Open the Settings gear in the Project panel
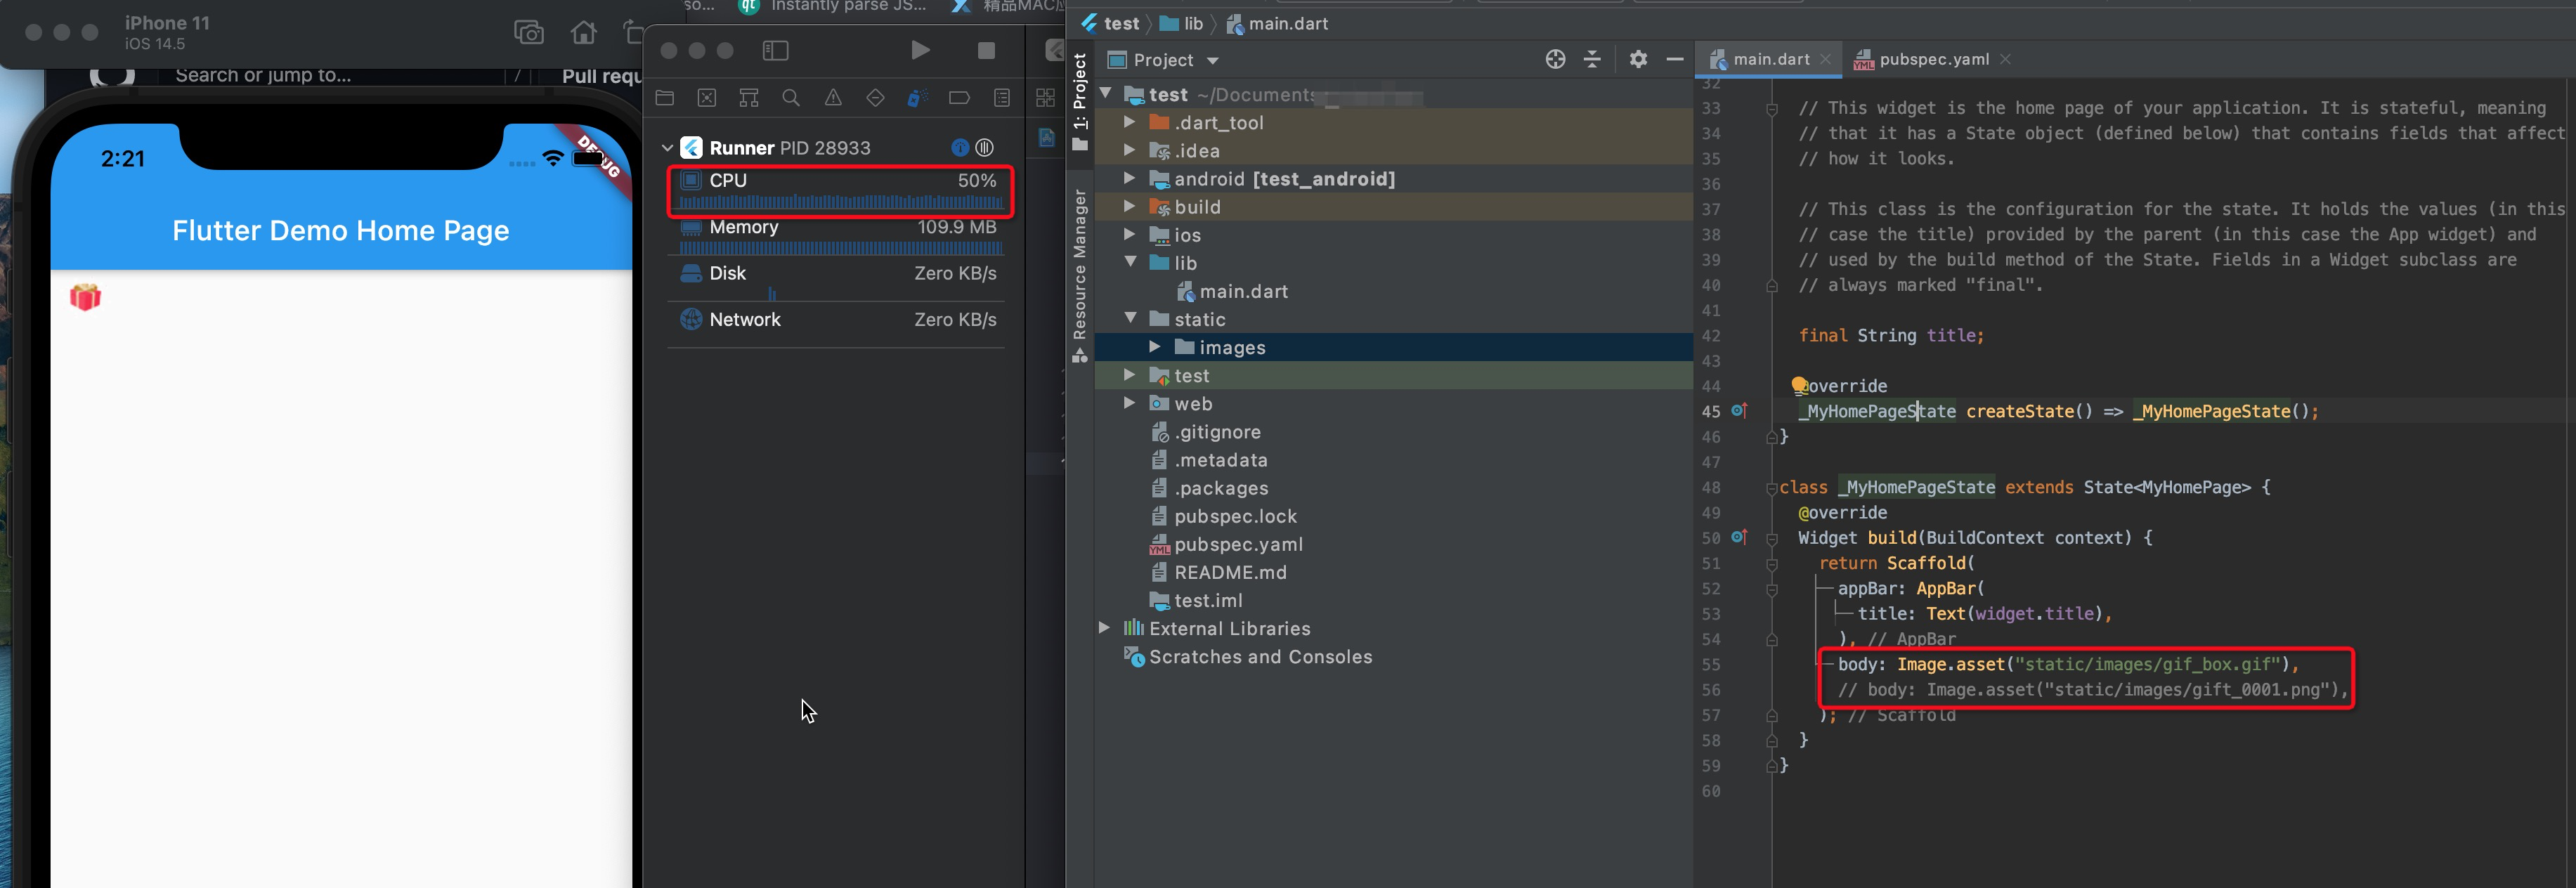 click(1638, 59)
